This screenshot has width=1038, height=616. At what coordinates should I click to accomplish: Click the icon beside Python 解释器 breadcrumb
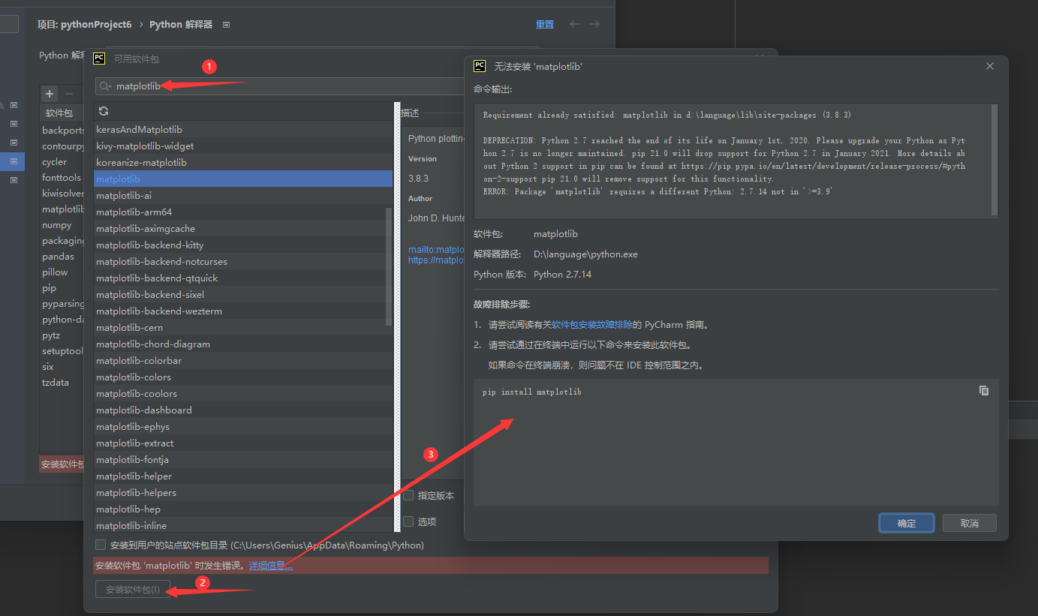tap(226, 25)
